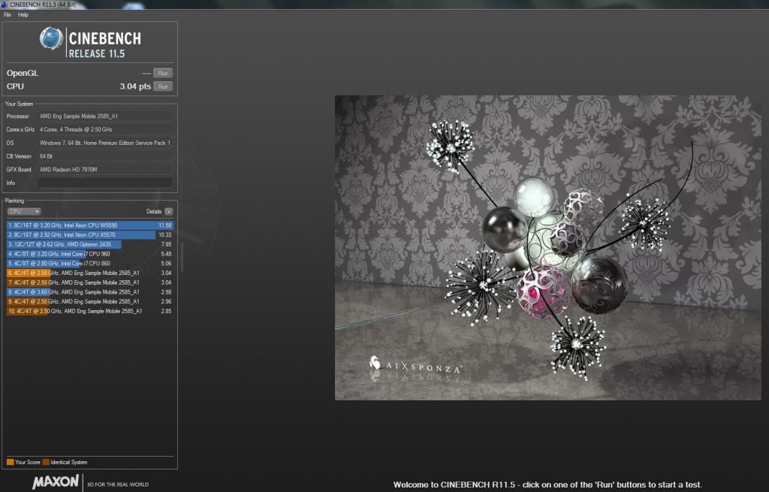Screen dimensions: 769x492
Task: Open the Help menu
Action: tap(23, 15)
